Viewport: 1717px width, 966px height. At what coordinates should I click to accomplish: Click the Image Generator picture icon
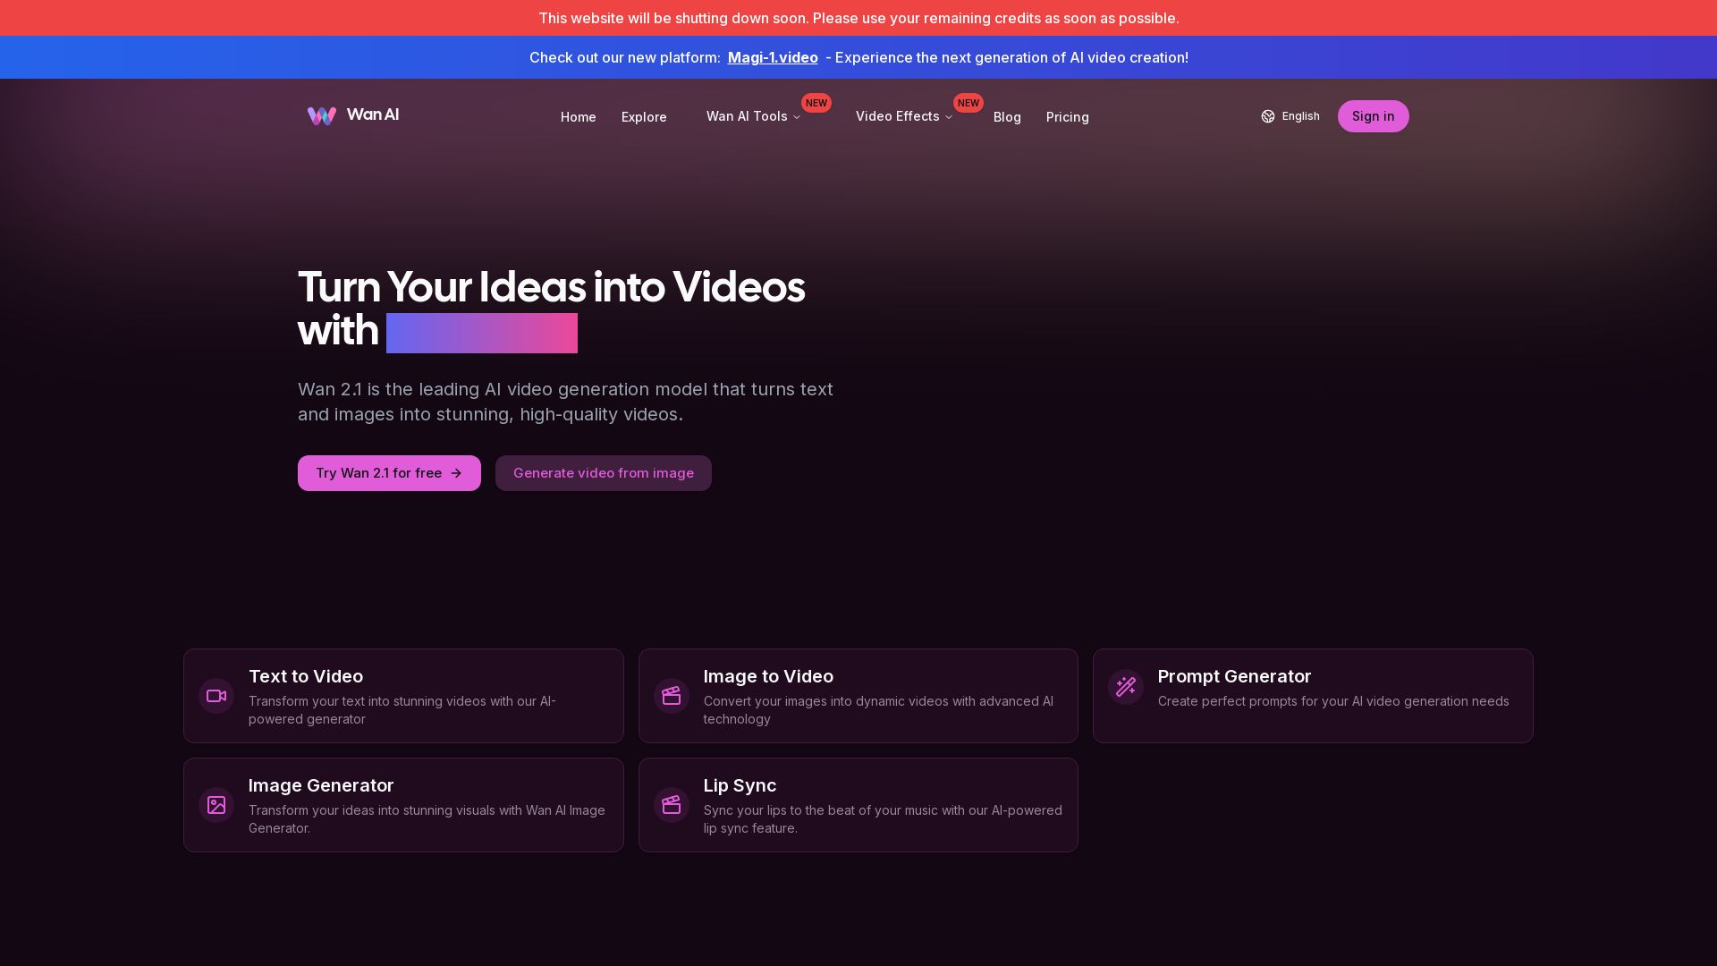[216, 805]
